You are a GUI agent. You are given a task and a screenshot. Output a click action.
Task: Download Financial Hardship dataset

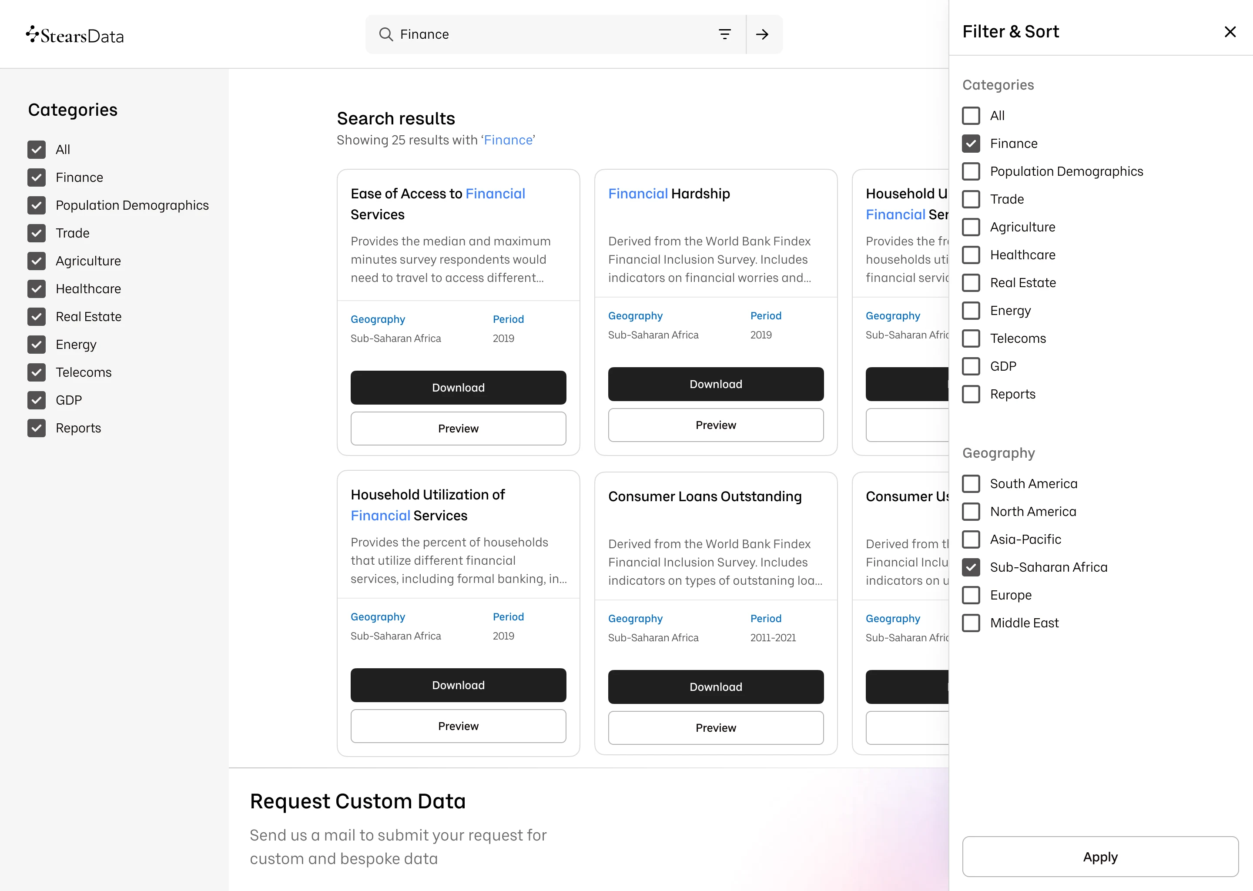pos(715,384)
